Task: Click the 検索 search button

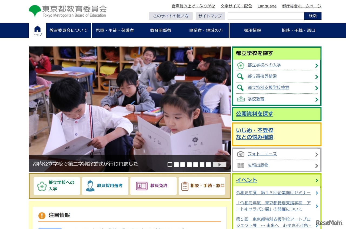Action: (313, 16)
